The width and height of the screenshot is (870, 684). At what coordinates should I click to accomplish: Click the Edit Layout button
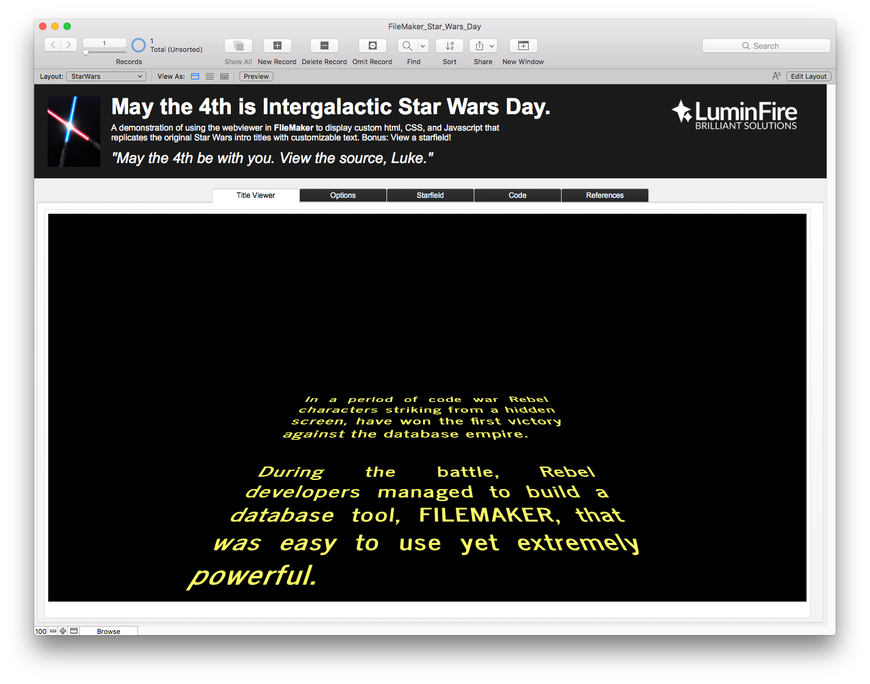pyautogui.click(x=809, y=76)
